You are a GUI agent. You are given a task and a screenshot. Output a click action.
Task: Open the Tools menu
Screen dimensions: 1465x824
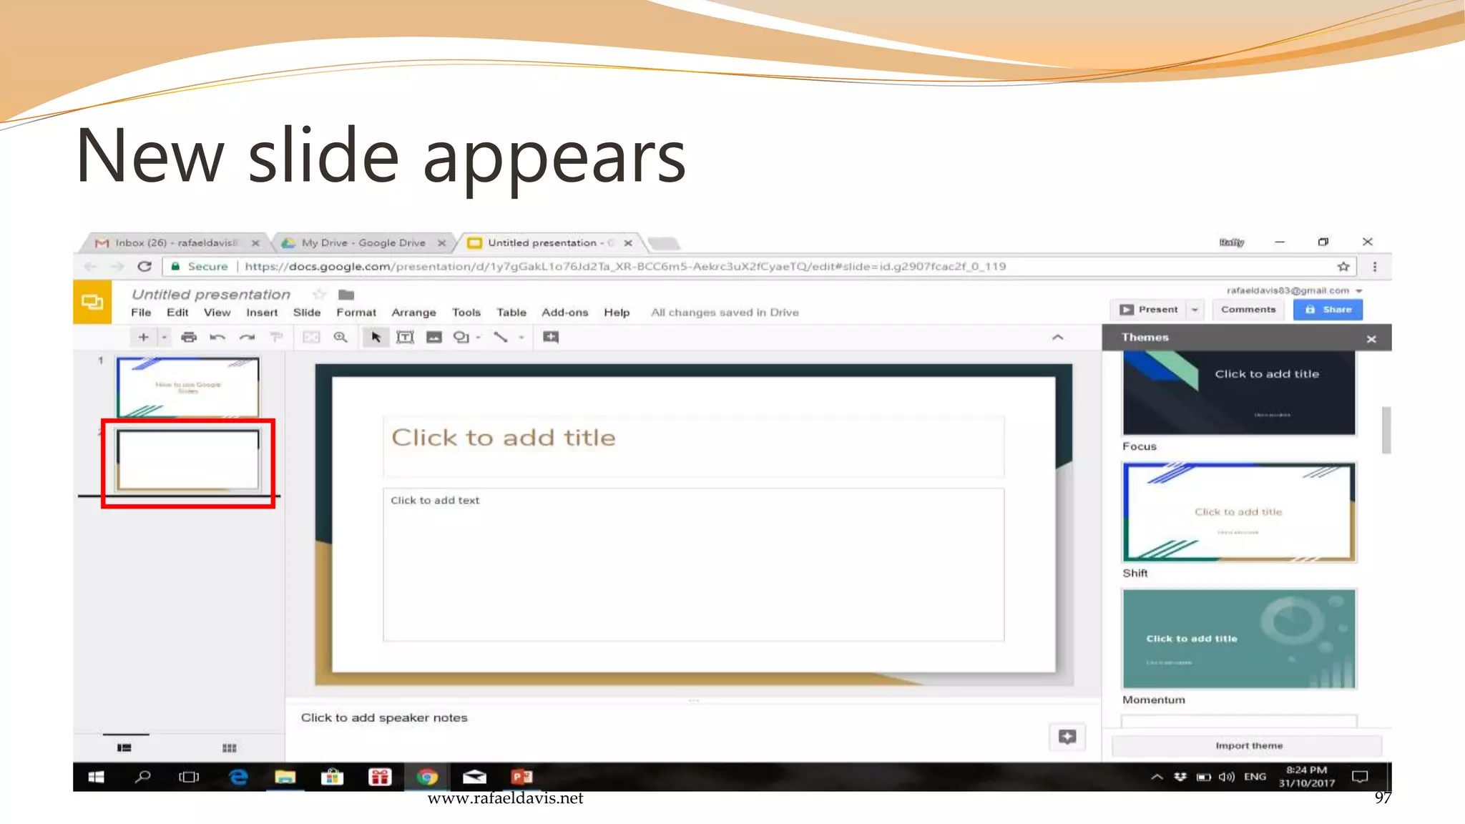[466, 313]
